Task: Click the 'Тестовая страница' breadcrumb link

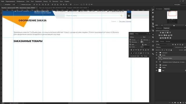Action: pyautogui.click(x=125, y=21)
